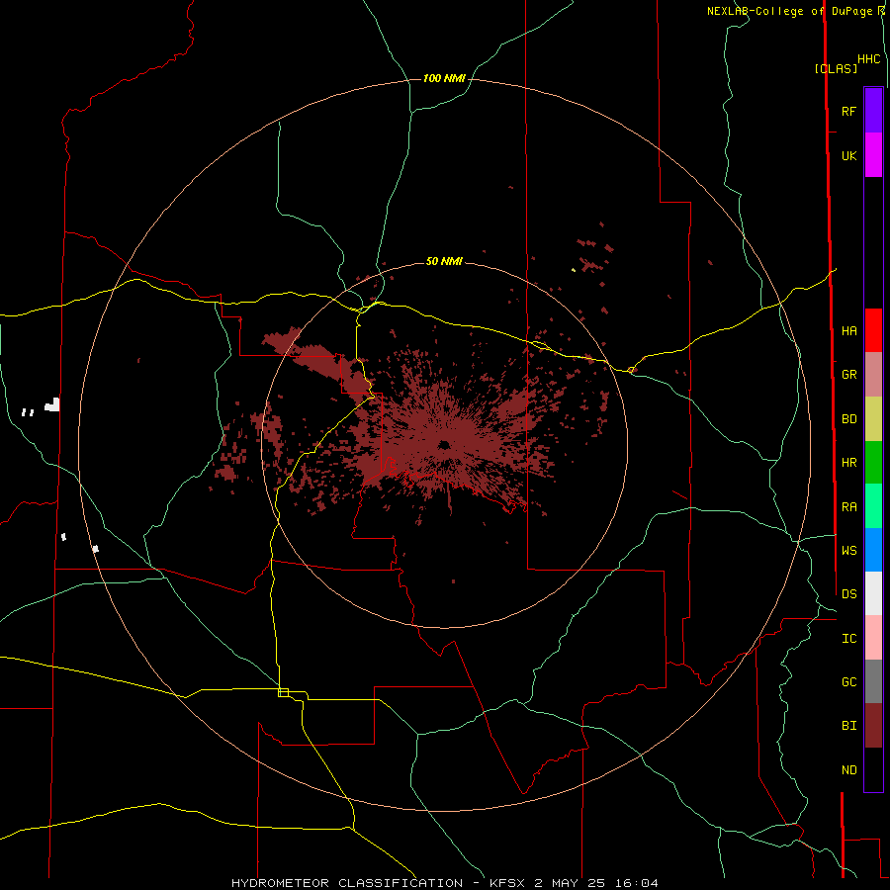Click the HR legend label
890x890 pixels.
point(848,463)
